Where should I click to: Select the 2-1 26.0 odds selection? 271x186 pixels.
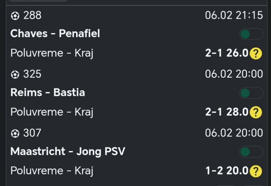[226, 53]
